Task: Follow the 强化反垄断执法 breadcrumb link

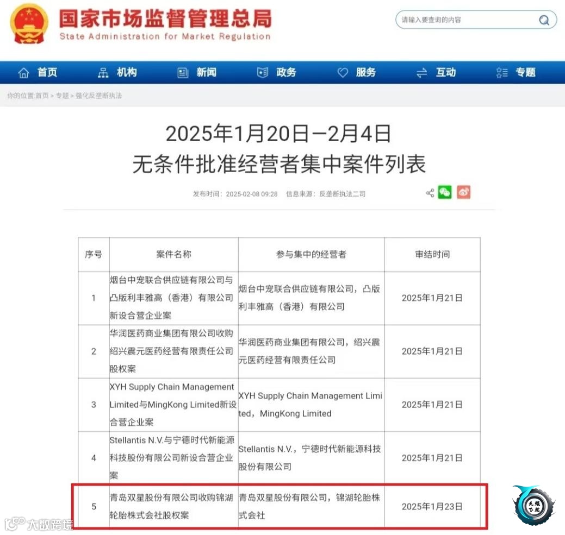Action: pos(98,96)
